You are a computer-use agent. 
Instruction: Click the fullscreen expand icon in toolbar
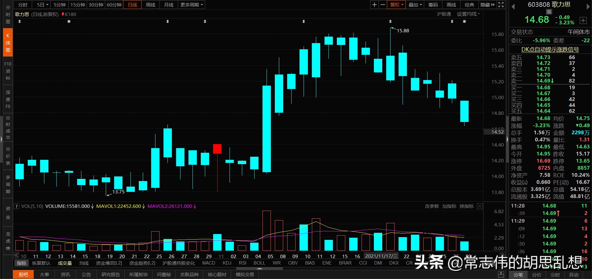pos(500,5)
